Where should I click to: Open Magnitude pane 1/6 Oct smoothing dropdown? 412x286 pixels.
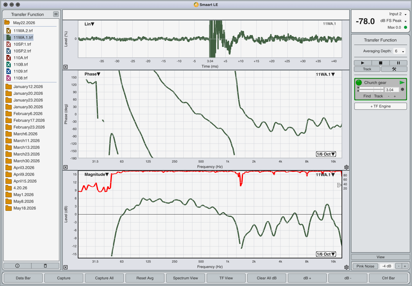coord(326,254)
